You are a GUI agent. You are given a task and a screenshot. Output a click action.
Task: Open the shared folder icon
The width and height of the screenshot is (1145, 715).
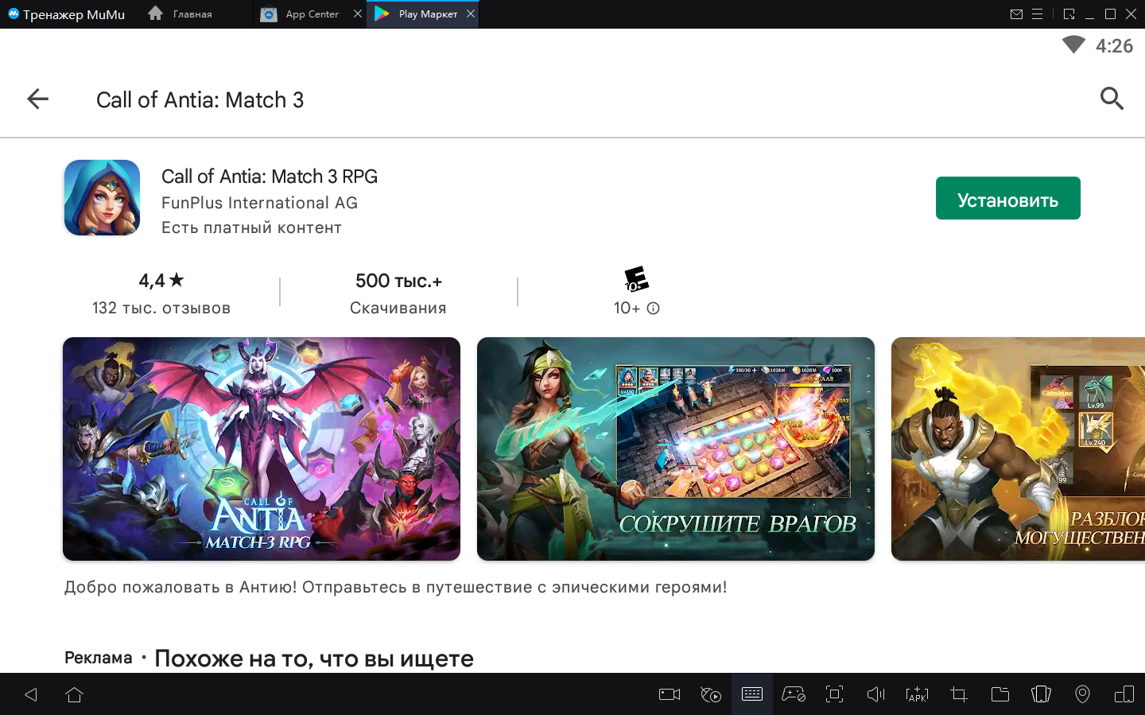(1000, 694)
